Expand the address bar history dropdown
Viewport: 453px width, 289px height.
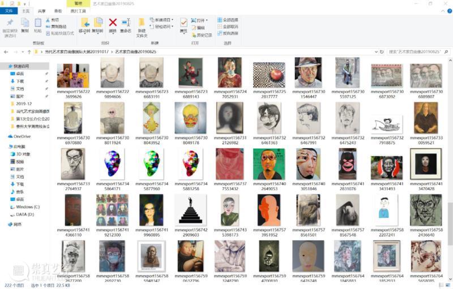point(376,52)
